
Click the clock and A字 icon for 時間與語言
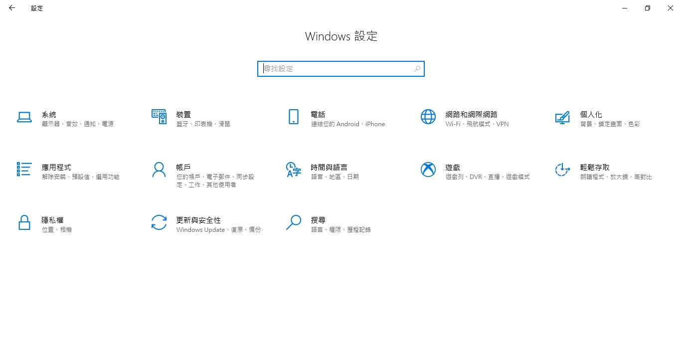pos(294,170)
